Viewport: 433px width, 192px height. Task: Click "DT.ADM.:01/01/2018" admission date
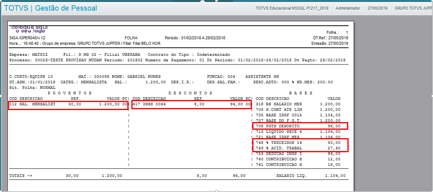32,82
